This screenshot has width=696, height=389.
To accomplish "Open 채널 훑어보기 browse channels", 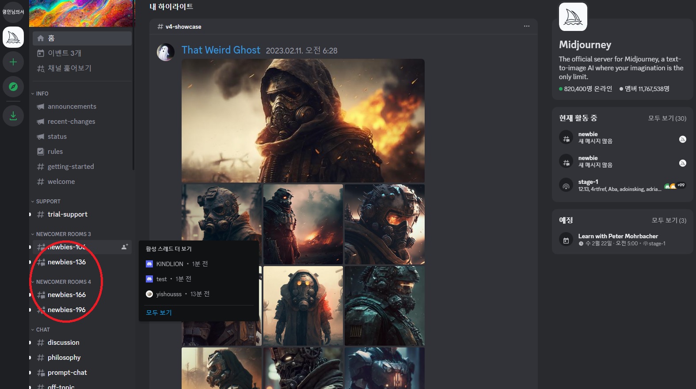I will 82,68.
